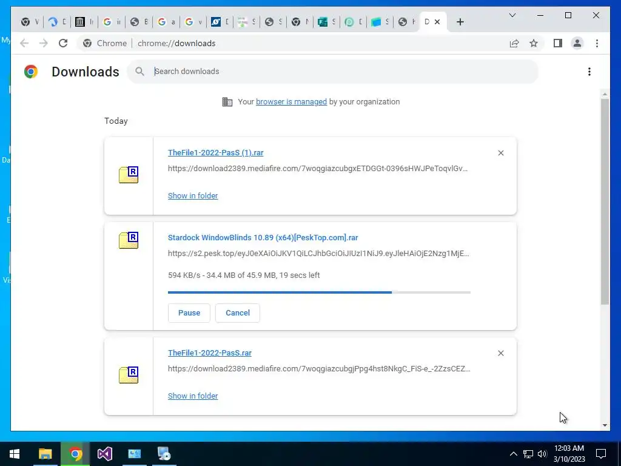Click the RAR icon of TheFile1-2022-PasS (1).rar
621x466 pixels.
click(129, 175)
